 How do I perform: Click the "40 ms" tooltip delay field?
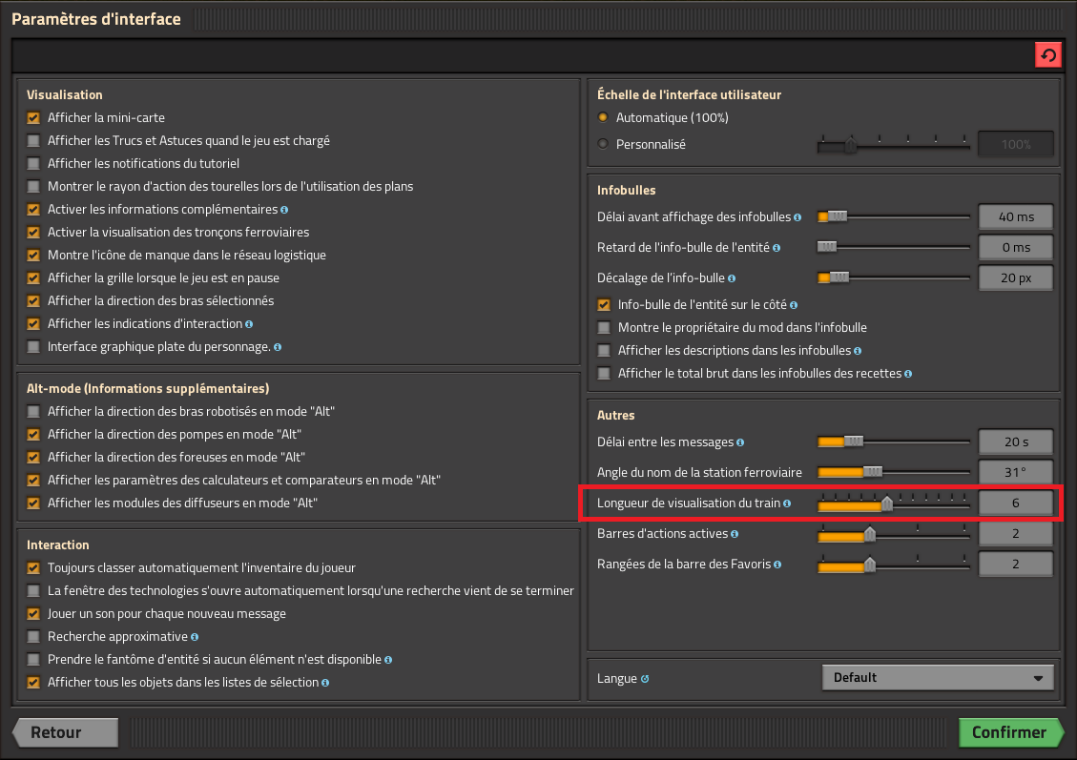pos(1016,217)
